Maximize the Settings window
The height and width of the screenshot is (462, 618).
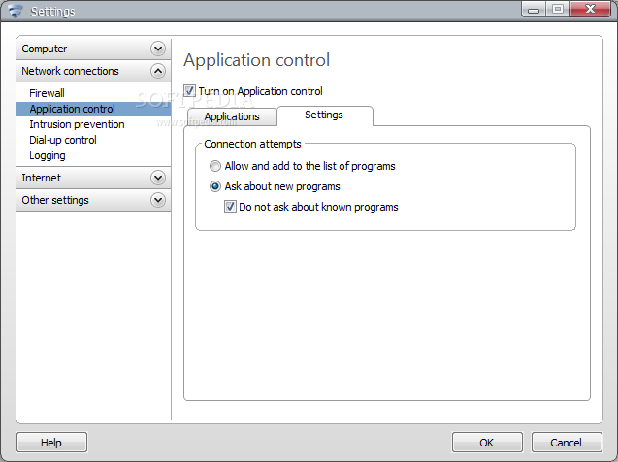click(558, 9)
